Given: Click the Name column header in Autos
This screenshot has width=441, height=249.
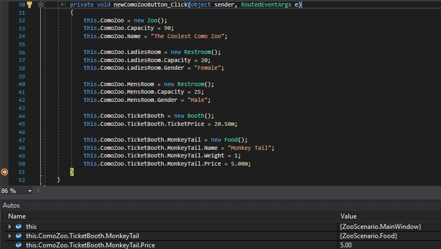Looking at the screenshot, I should click(x=17, y=216).
